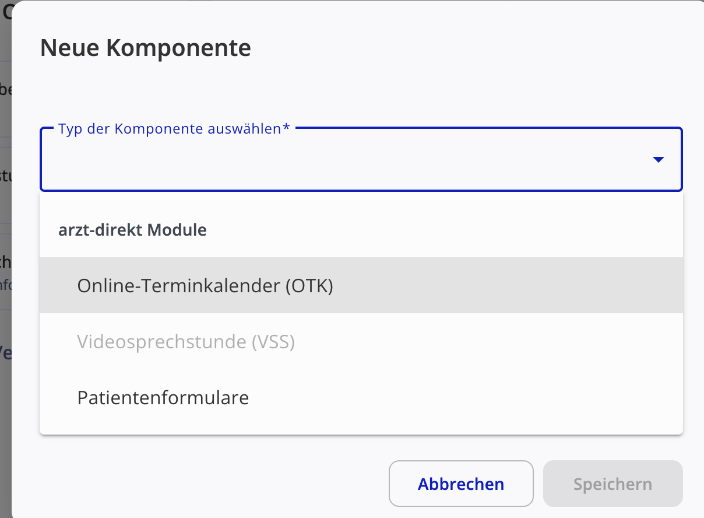This screenshot has height=518, width=704.
Task: Click the arzt-direkt Module group header
Action: tap(132, 230)
